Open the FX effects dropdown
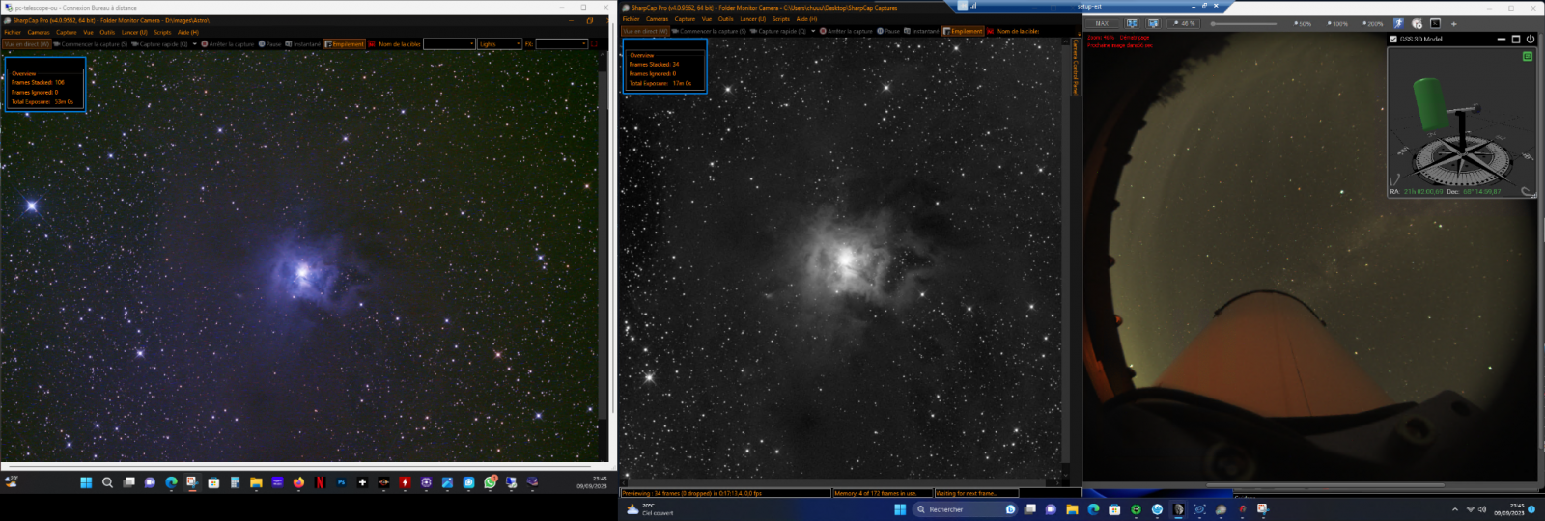Image resolution: width=1545 pixels, height=521 pixels. (x=562, y=44)
